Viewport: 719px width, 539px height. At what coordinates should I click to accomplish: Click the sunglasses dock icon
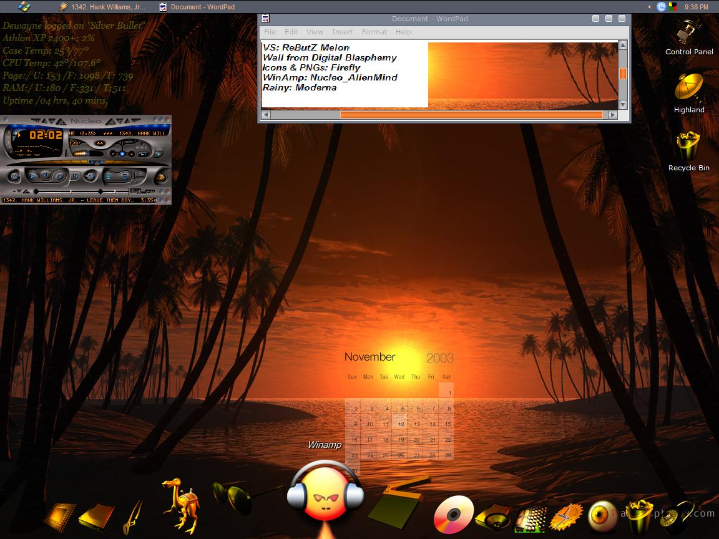point(233,497)
